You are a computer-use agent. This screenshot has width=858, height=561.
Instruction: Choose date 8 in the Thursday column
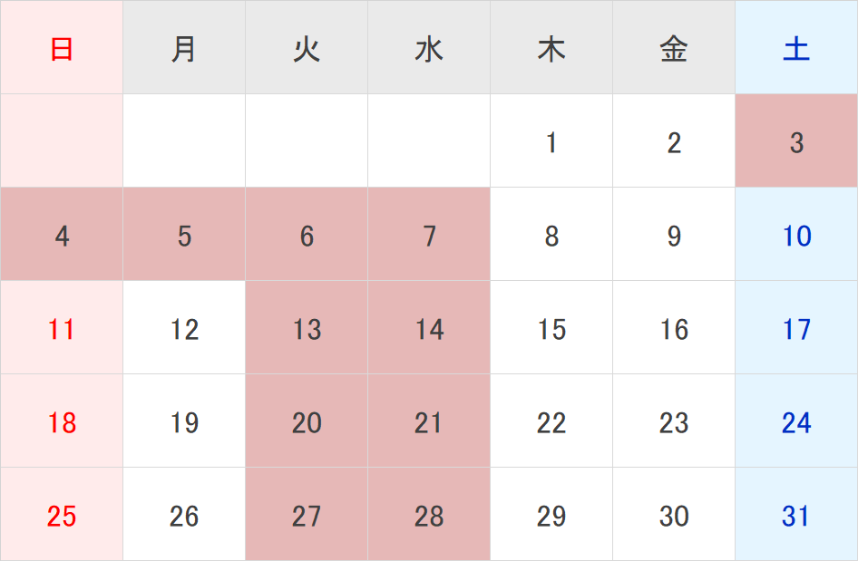pyautogui.click(x=551, y=235)
